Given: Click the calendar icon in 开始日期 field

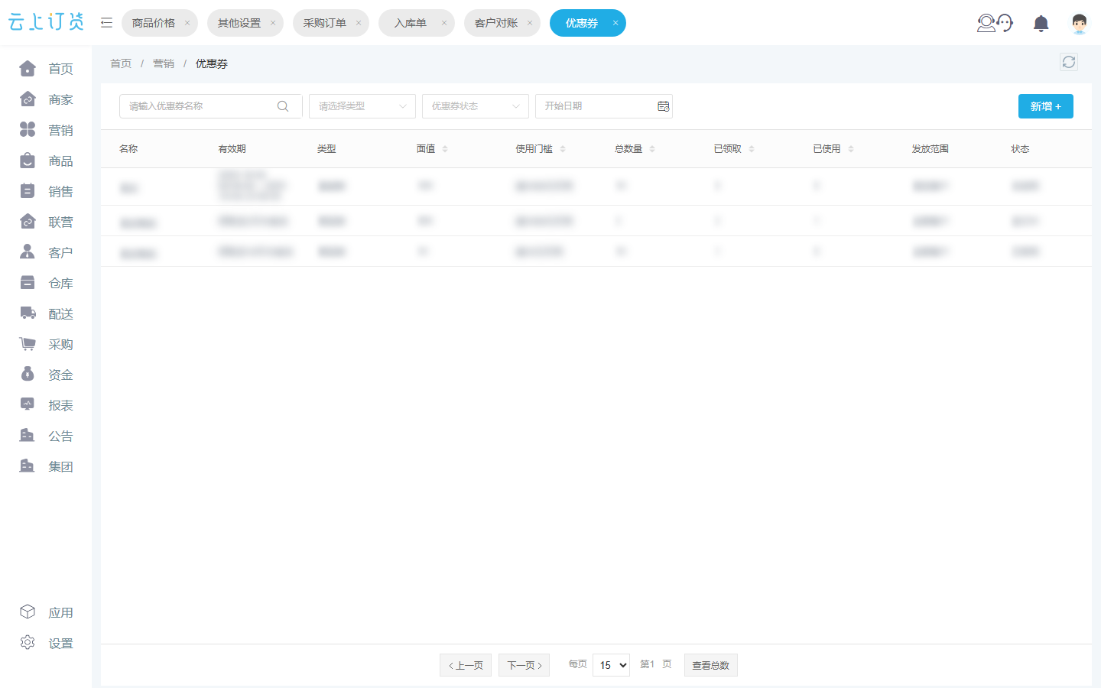Looking at the screenshot, I should 664,106.
